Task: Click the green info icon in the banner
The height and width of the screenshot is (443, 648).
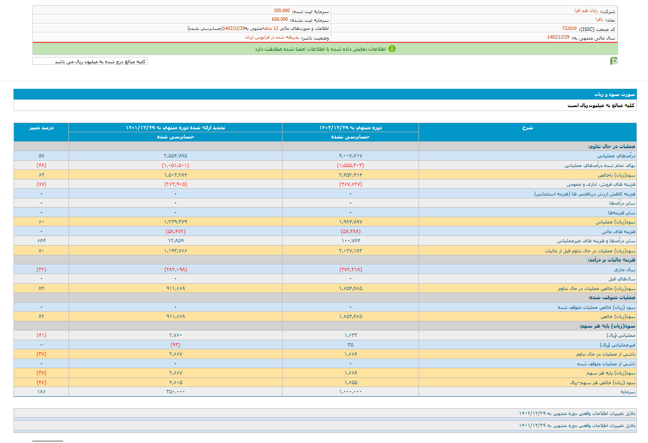Action: (x=392, y=49)
